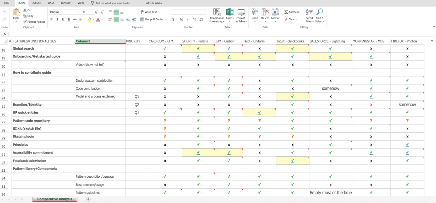Click EDIT IN EXCEL button
Viewport: 436px width, 203px height.
click(154, 3)
